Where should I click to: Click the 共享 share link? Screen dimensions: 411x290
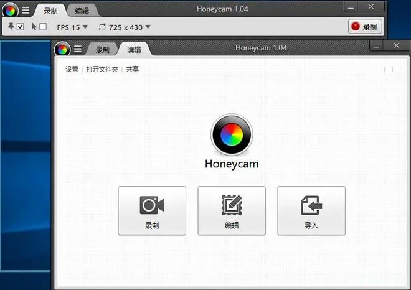tap(132, 69)
